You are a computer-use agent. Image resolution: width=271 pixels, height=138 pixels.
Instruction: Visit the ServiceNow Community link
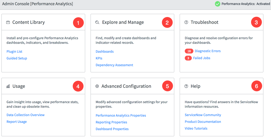coord(203,115)
